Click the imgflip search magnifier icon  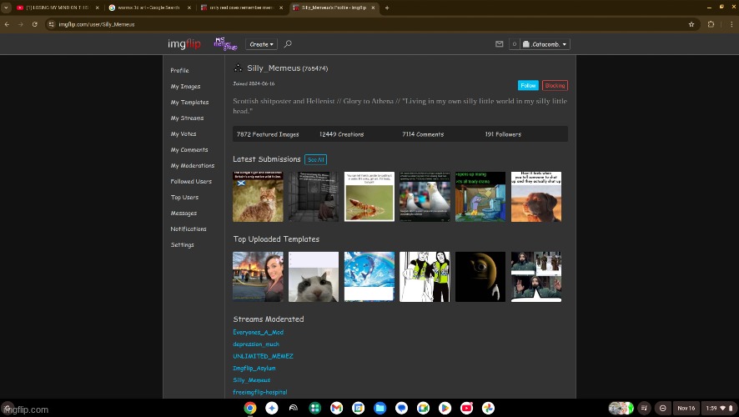[x=288, y=44]
